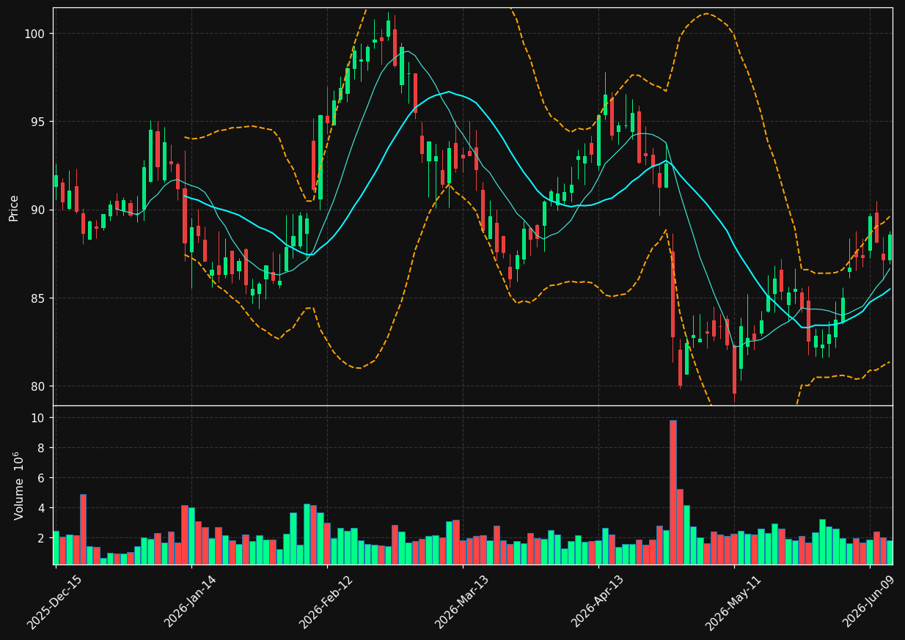This screenshot has height=640, width=905.
Task: Select the 90 price axis tick
Action: point(37,210)
